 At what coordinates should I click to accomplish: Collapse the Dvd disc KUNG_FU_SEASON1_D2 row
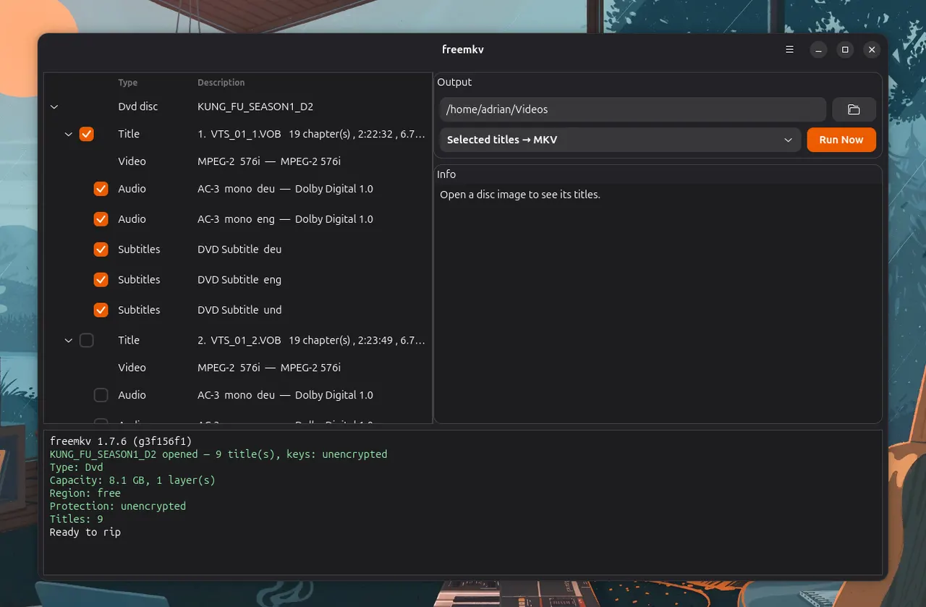(54, 106)
